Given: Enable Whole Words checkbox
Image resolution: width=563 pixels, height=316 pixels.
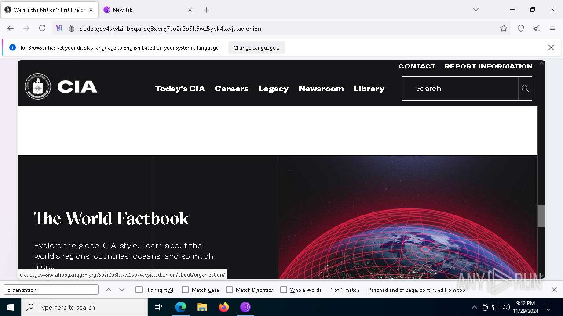Looking at the screenshot, I should (284, 290).
